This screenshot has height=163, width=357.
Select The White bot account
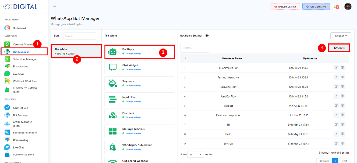point(76,51)
